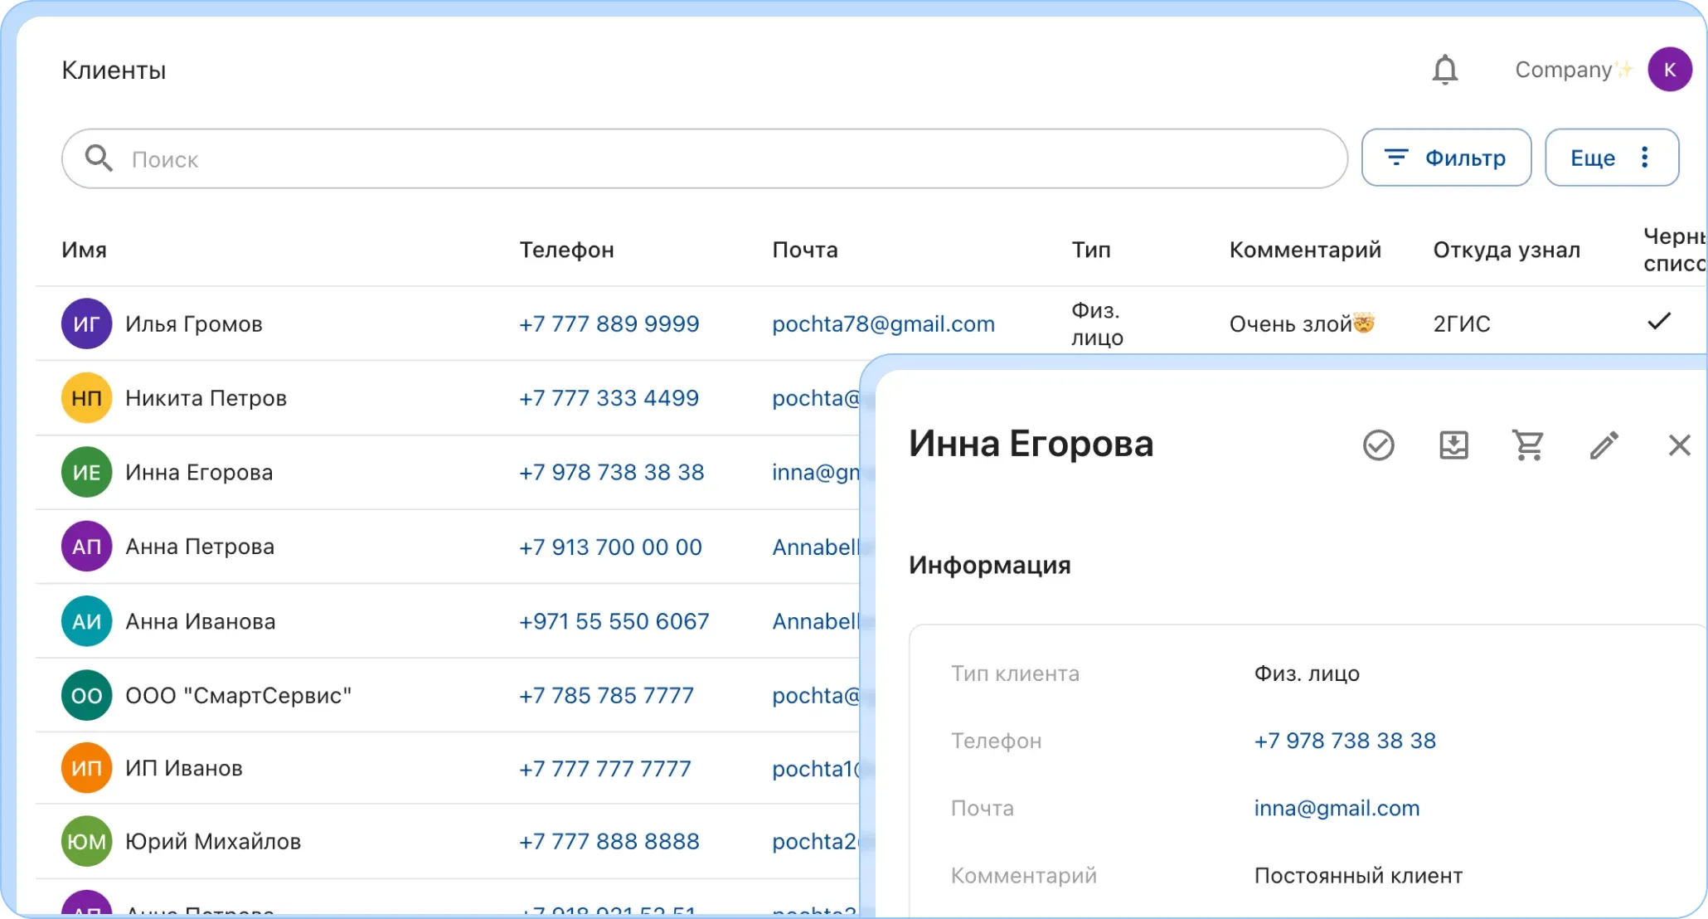This screenshot has width=1708, height=919.
Task: Click phone +7 978 738 38 38 in table
Action: click(x=611, y=472)
